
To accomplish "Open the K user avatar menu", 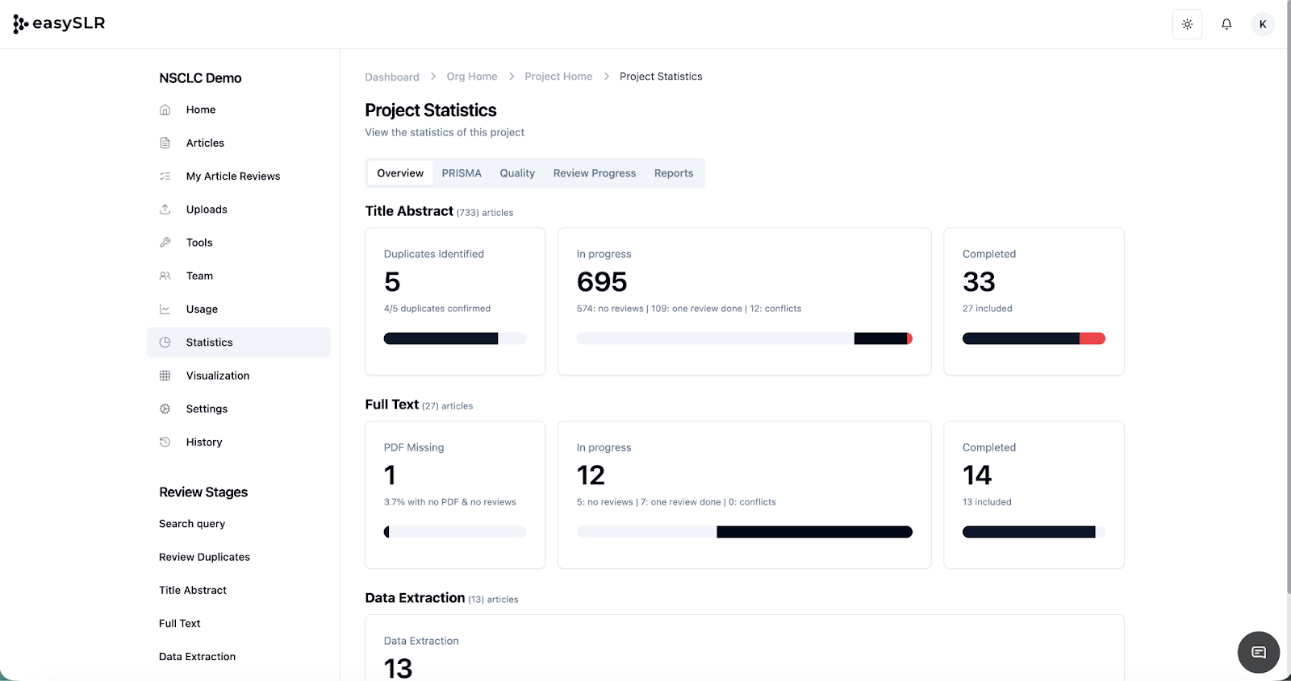I will tap(1263, 24).
